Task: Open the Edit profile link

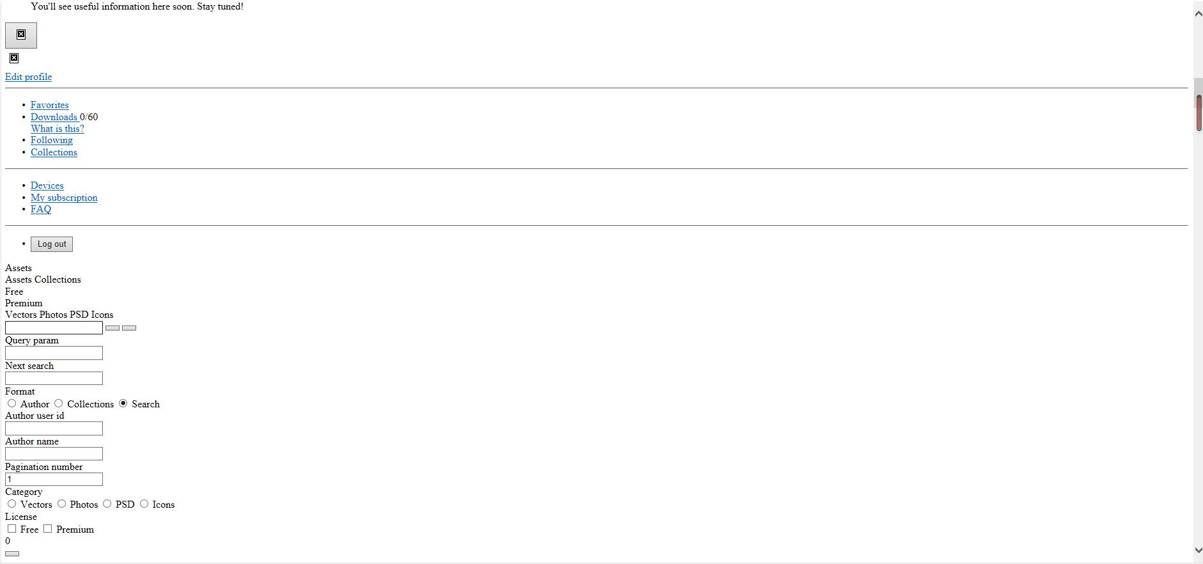Action: (x=28, y=77)
